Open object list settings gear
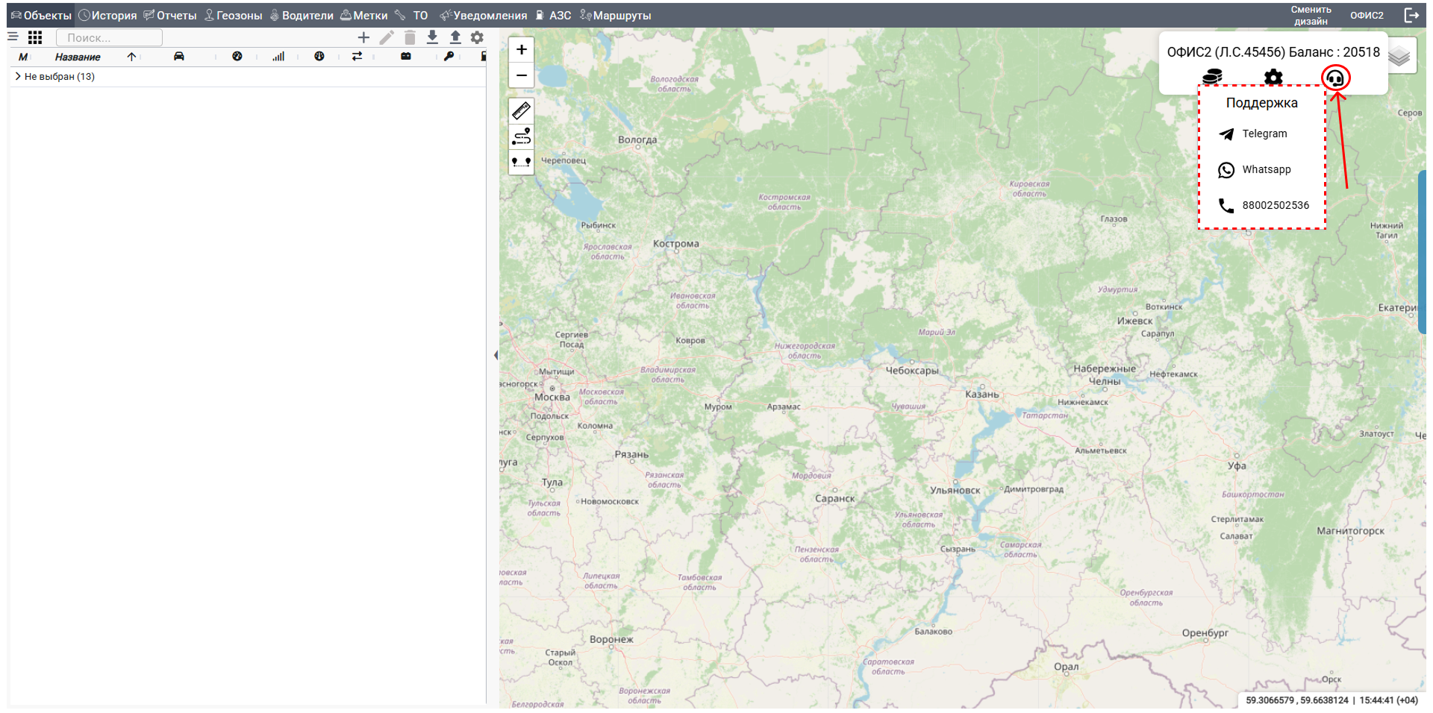The height and width of the screenshot is (713, 1433). tap(478, 37)
